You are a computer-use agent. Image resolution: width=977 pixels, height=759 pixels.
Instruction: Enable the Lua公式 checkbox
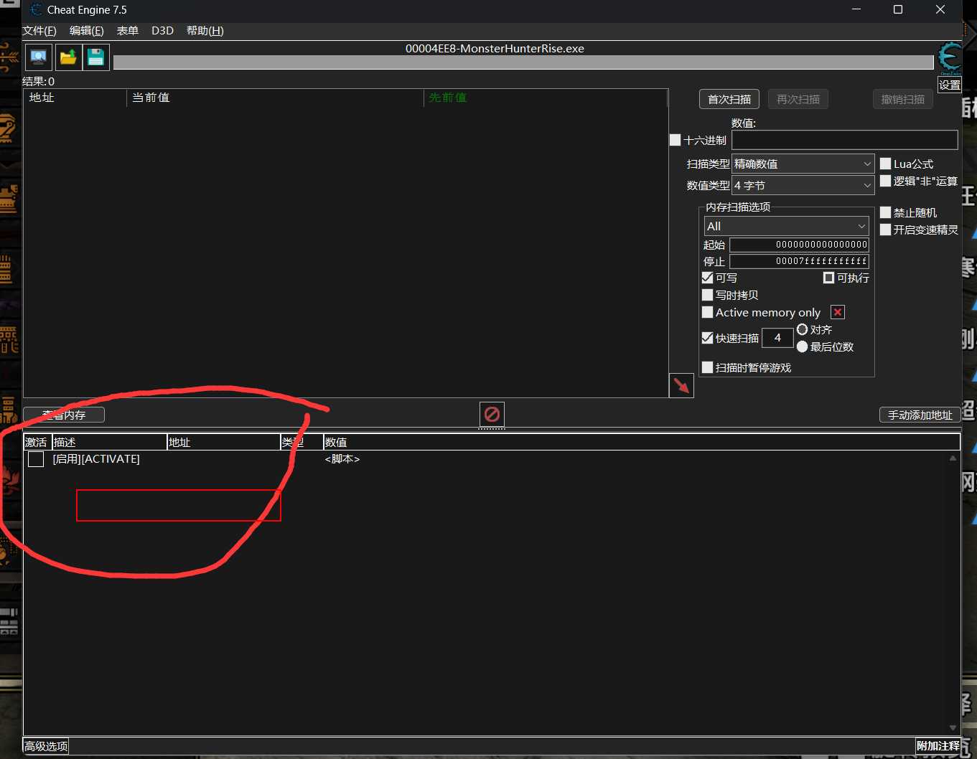885,164
